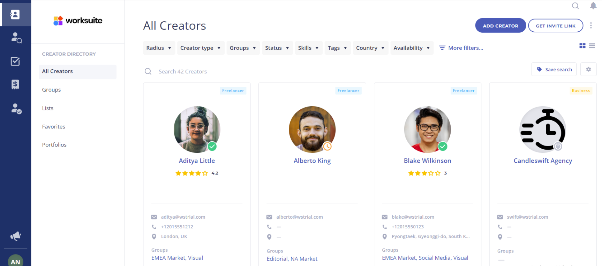Expand the Availability filter dropdown

pyautogui.click(x=412, y=48)
